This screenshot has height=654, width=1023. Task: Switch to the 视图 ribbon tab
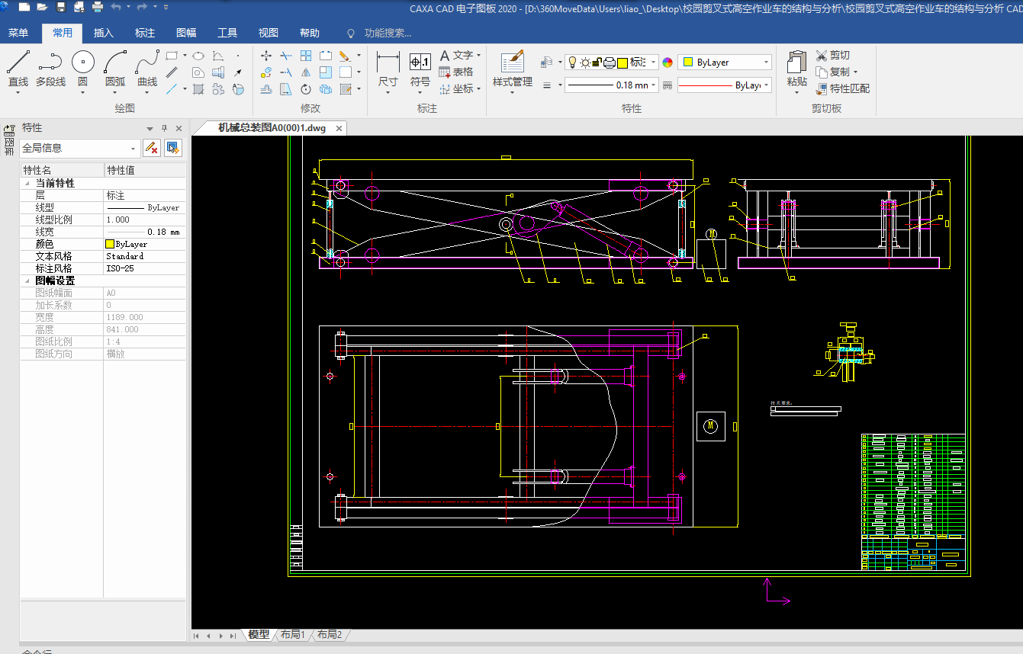(x=269, y=33)
